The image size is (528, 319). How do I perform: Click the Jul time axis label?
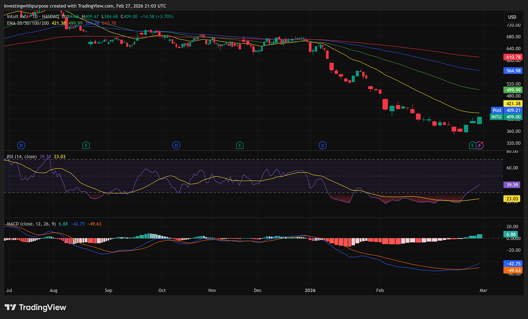[x=9, y=290]
